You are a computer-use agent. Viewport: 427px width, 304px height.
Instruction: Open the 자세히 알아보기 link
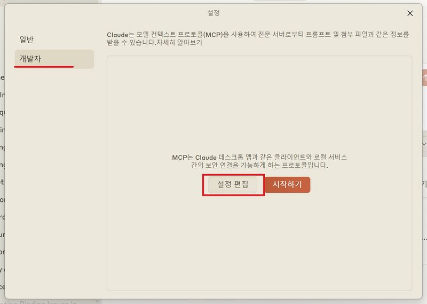coord(178,43)
